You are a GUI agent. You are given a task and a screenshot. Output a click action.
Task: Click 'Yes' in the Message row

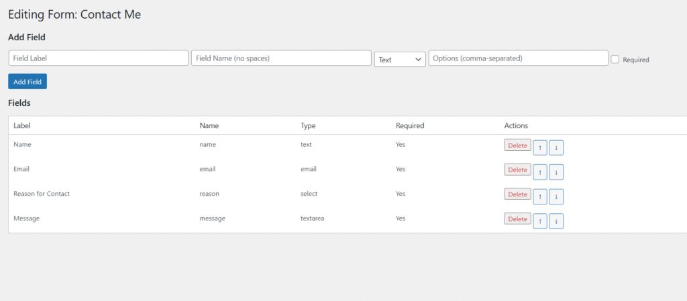click(x=401, y=218)
